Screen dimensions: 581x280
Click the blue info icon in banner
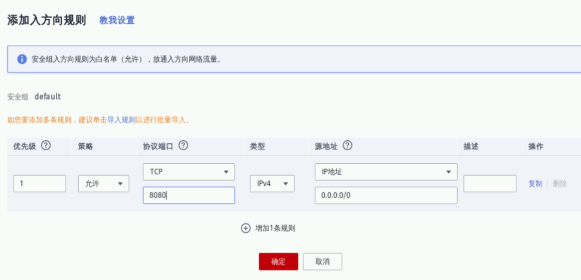22,59
